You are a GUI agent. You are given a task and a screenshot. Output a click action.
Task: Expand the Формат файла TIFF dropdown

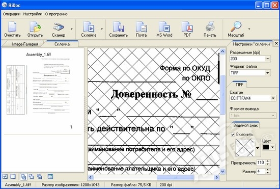[x=267, y=73]
